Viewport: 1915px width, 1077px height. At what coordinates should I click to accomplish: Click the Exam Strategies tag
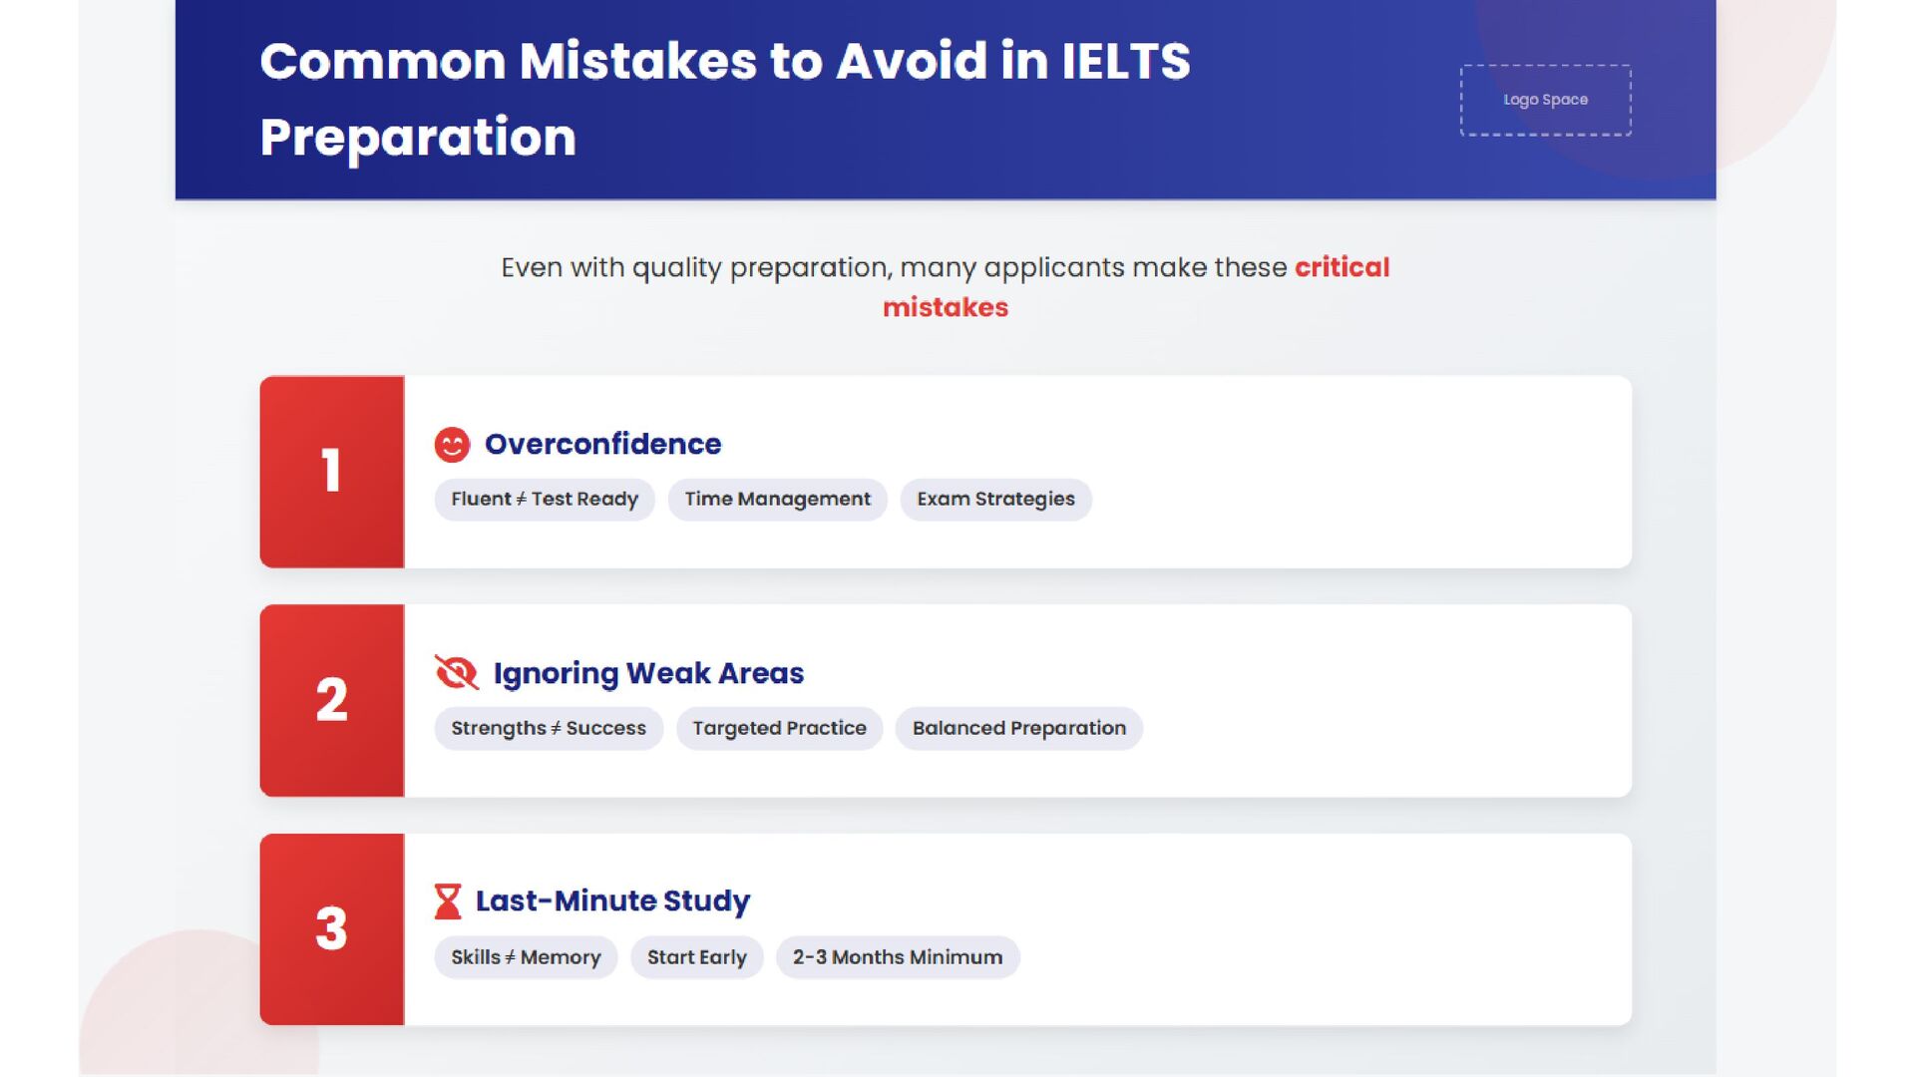click(995, 500)
